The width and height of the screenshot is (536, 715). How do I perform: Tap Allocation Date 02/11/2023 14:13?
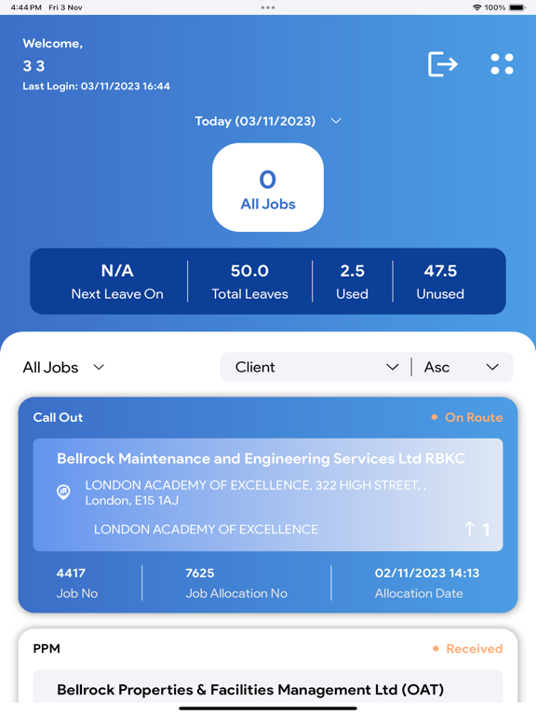tap(427, 583)
